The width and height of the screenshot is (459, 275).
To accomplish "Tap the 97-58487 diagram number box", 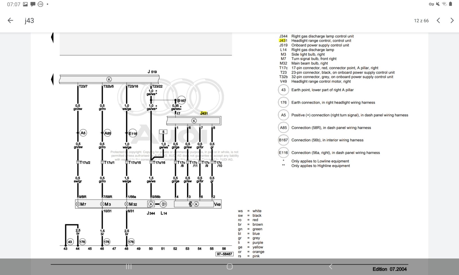I will [225, 254].
